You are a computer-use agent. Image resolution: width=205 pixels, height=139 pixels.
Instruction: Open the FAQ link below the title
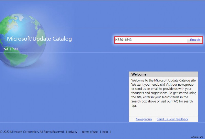(5, 49)
